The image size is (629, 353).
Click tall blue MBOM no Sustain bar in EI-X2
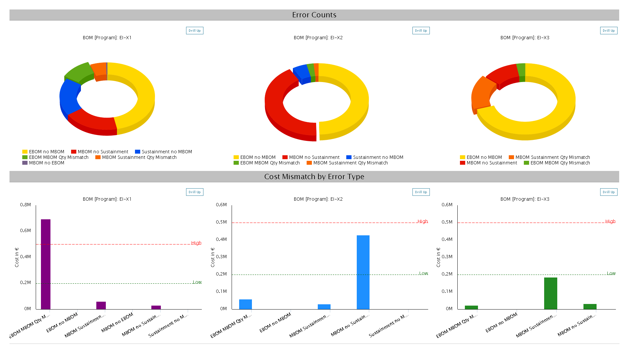pos(363,272)
